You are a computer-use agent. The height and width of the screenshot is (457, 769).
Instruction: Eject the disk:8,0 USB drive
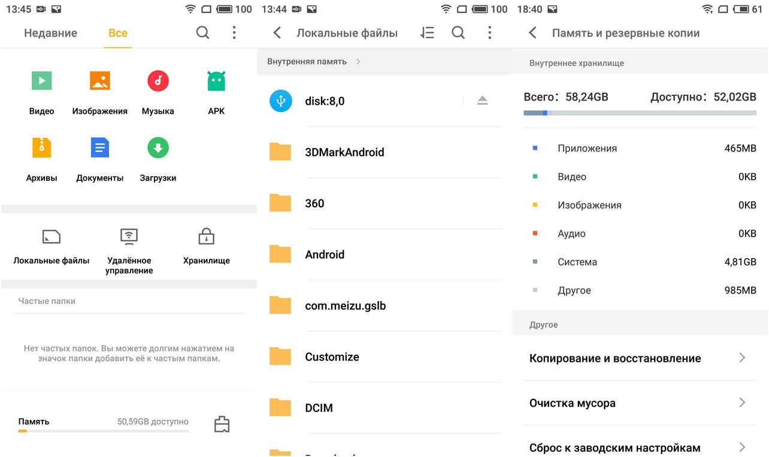pos(482,101)
